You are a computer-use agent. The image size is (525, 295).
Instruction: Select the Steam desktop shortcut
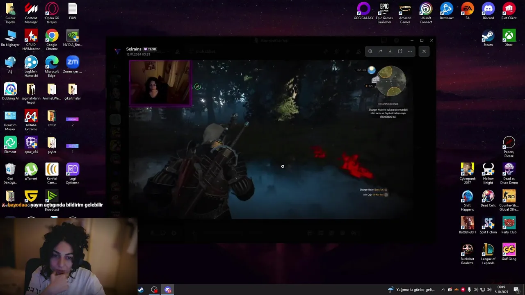coord(488,38)
